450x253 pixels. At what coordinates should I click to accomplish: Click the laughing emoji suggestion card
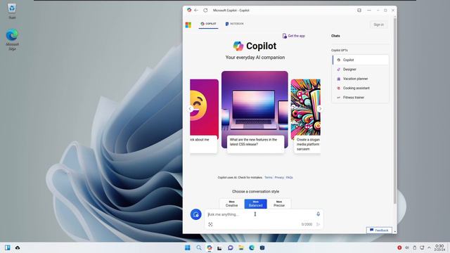[x=204, y=116]
